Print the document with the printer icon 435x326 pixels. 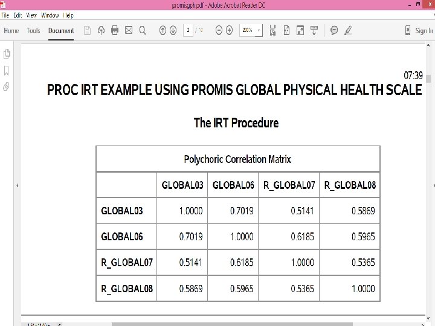[x=115, y=30]
